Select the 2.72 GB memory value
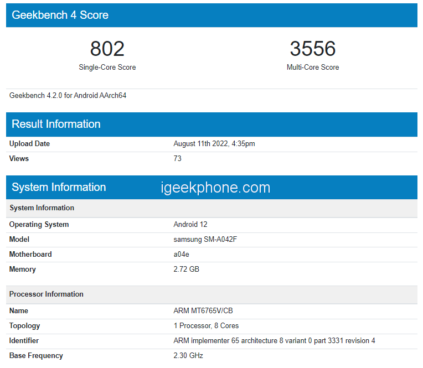The height and width of the screenshot is (368, 423). click(187, 269)
